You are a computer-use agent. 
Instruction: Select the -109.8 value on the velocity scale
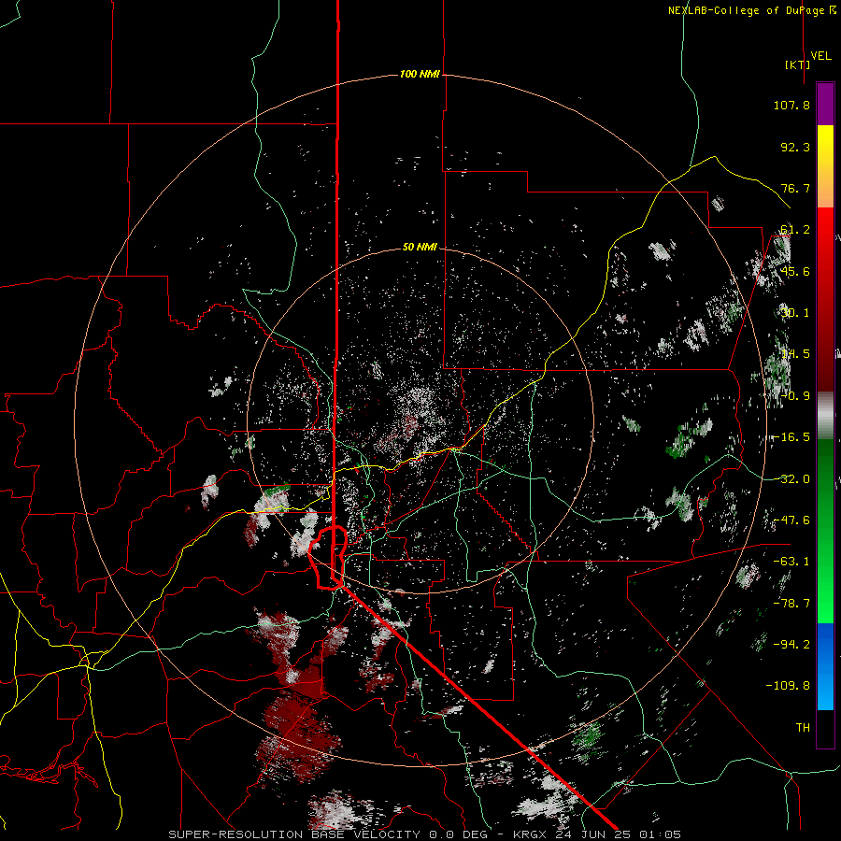pos(788,686)
